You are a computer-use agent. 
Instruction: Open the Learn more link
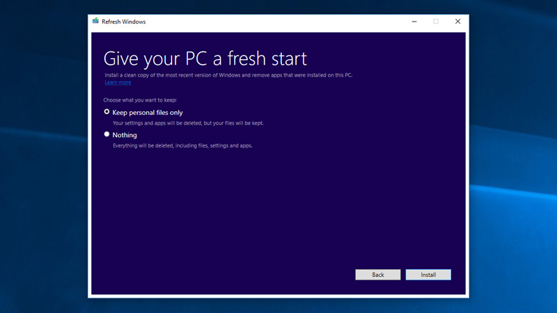pos(118,82)
